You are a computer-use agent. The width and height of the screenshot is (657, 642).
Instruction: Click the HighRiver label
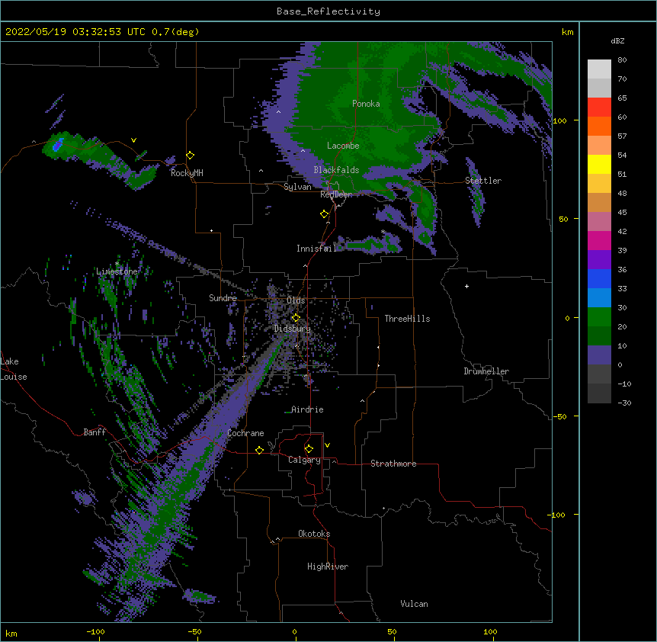[328, 567]
